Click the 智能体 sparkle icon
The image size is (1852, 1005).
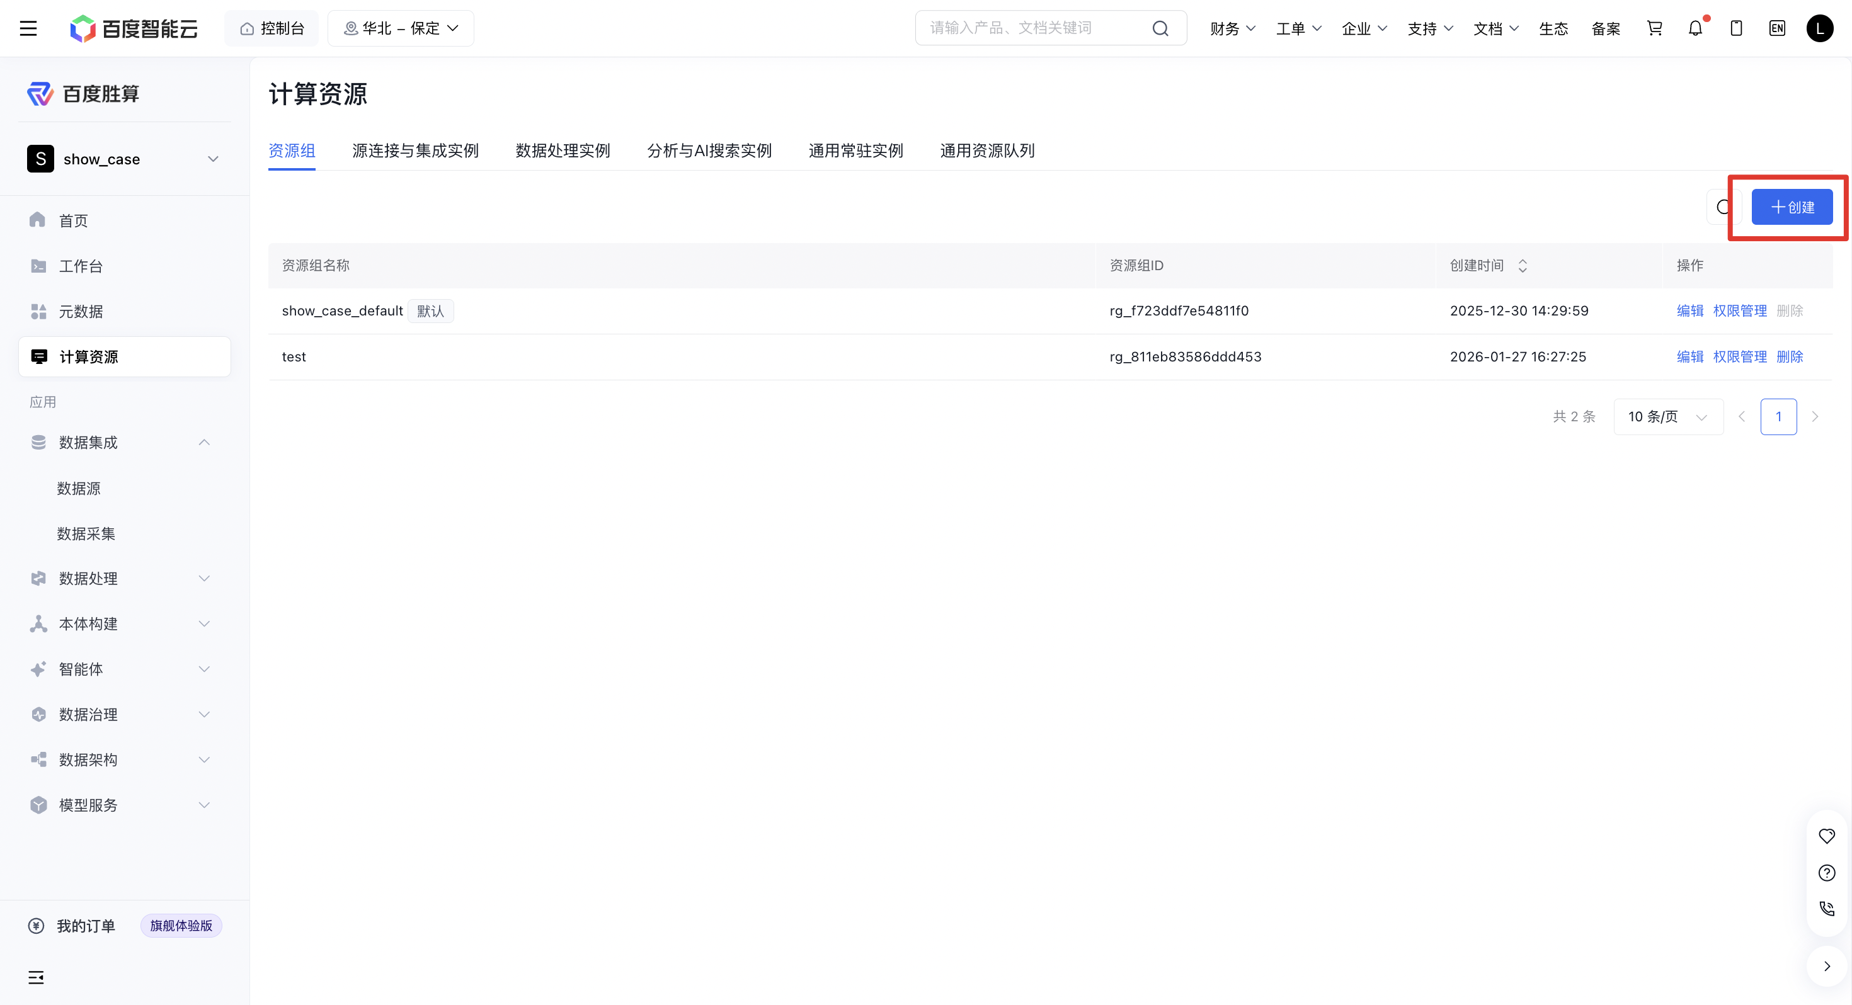coord(38,669)
